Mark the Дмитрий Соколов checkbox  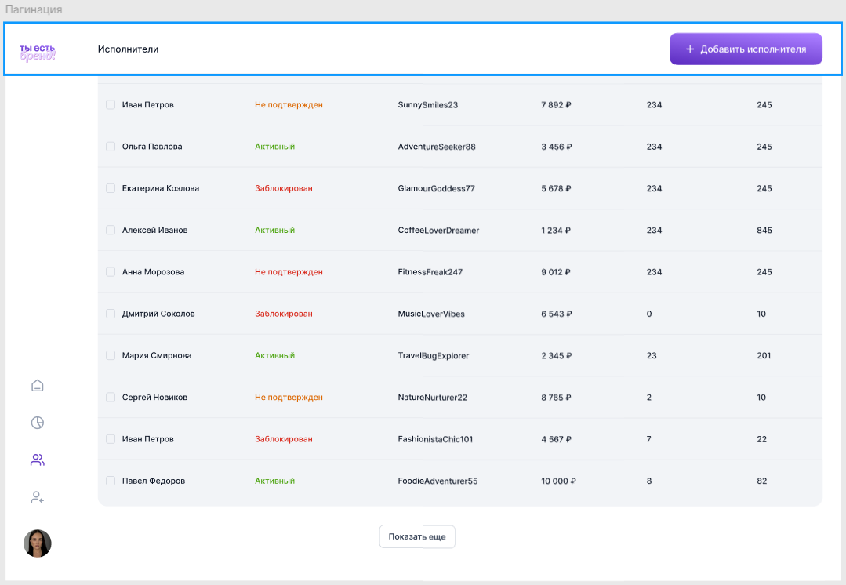[x=111, y=314]
